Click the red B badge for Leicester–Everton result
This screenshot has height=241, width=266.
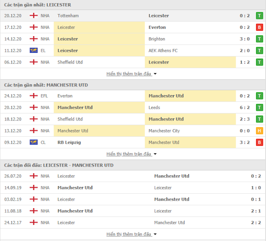click(x=259, y=27)
